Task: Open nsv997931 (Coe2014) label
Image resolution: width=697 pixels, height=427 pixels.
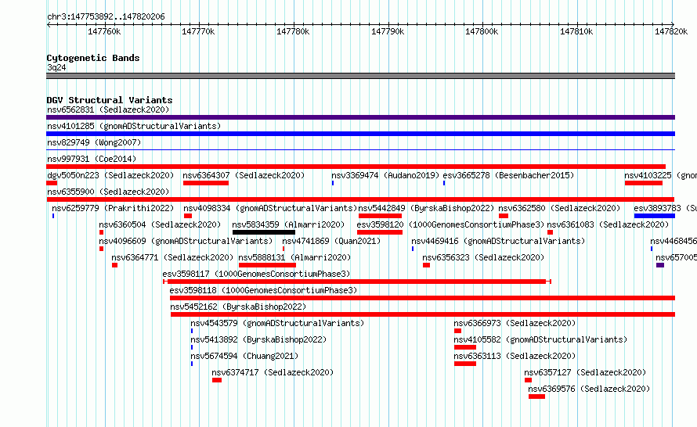Action: point(92,159)
